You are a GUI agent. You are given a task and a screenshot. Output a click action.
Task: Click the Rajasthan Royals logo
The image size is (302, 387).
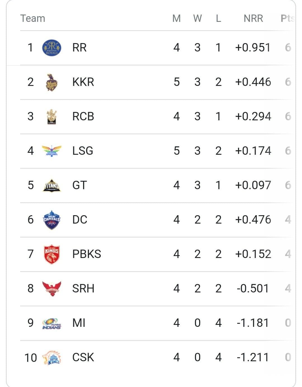pyautogui.click(x=52, y=48)
